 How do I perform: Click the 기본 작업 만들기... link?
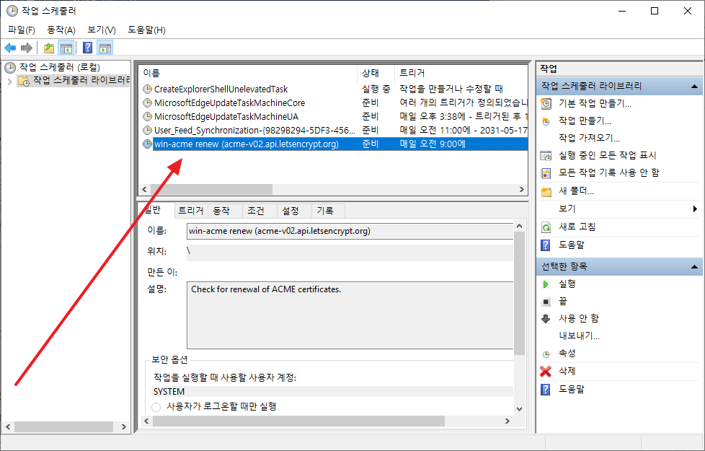click(x=595, y=103)
